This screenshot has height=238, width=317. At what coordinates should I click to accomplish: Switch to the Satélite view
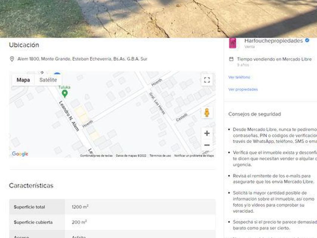[x=48, y=80]
